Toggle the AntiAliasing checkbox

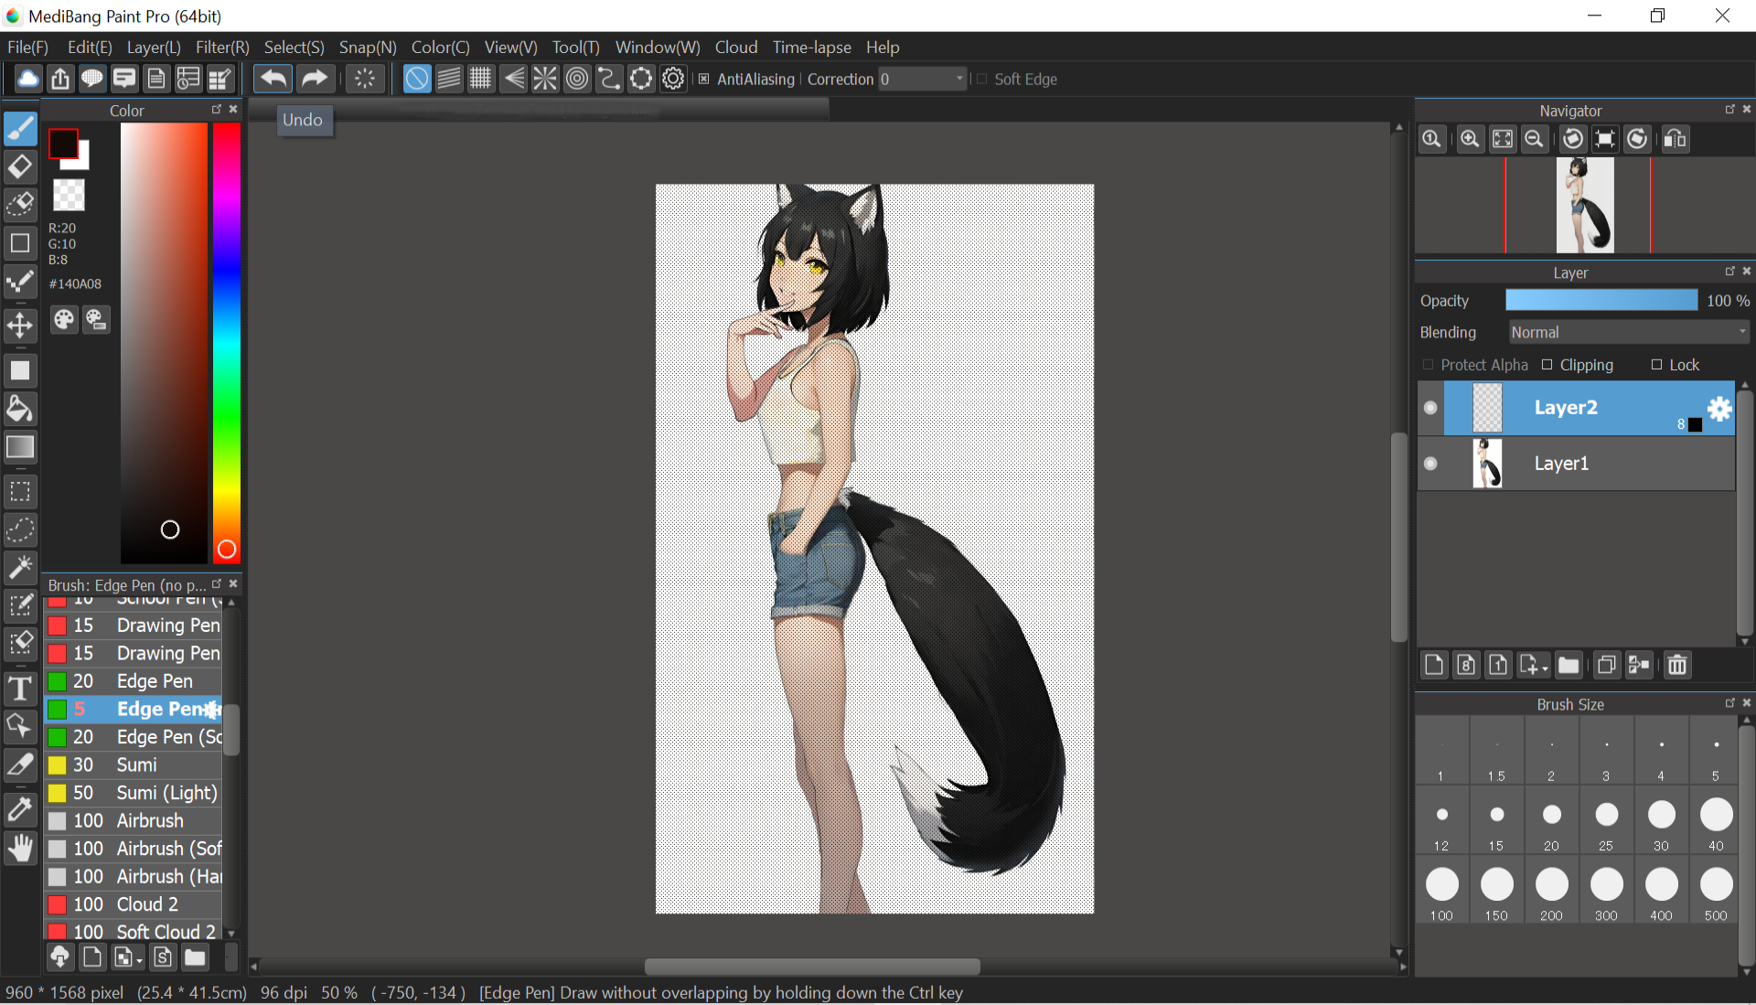(704, 80)
